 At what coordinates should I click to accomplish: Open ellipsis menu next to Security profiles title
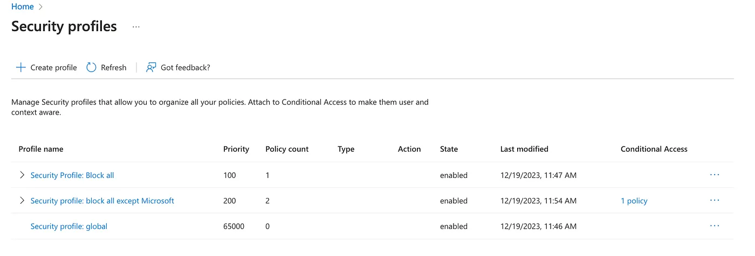tap(136, 26)
